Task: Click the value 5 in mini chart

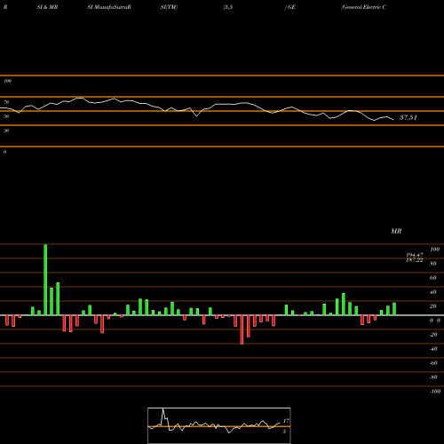Action: (284, 432)
